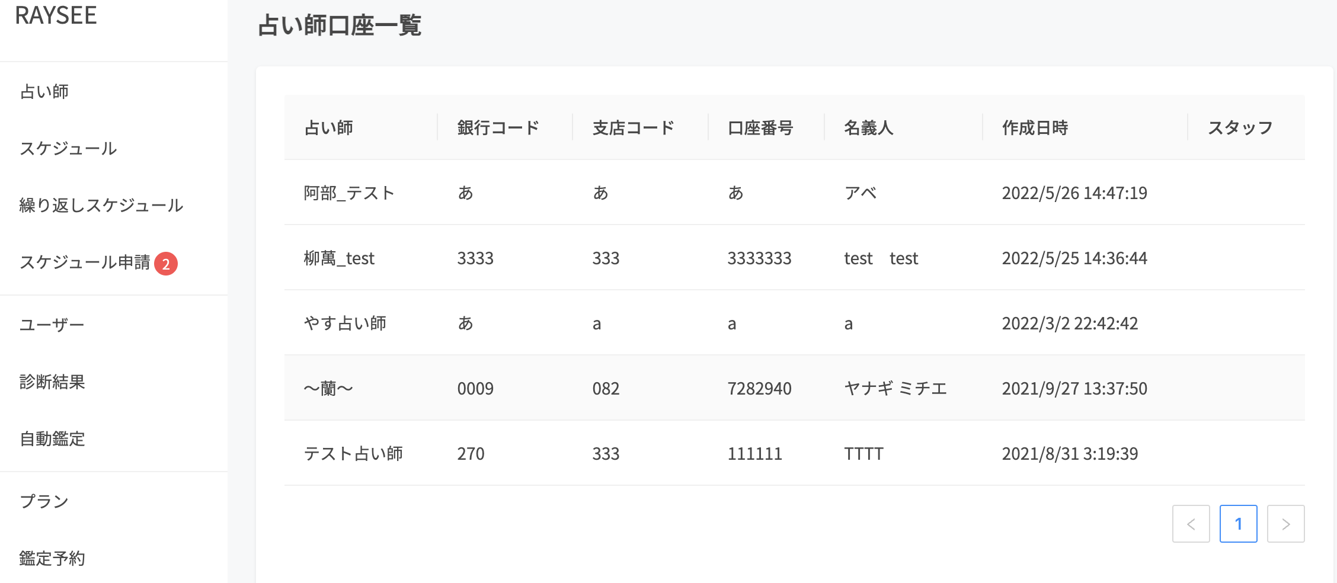The width and height of the screenshot is (1337, 583).
Task: Select page 1 in pagination
Action: [x=1238, y=524]
